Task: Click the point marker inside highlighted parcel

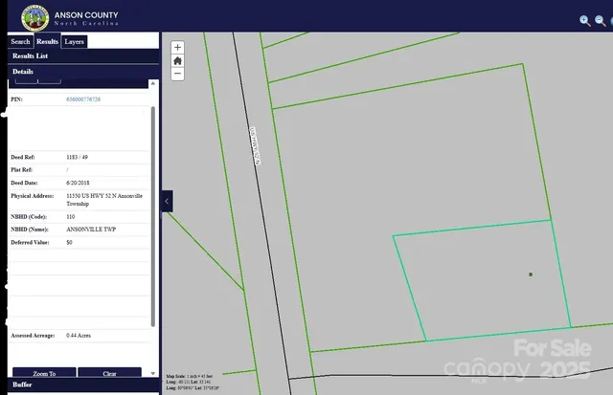Action: point(531,274)
